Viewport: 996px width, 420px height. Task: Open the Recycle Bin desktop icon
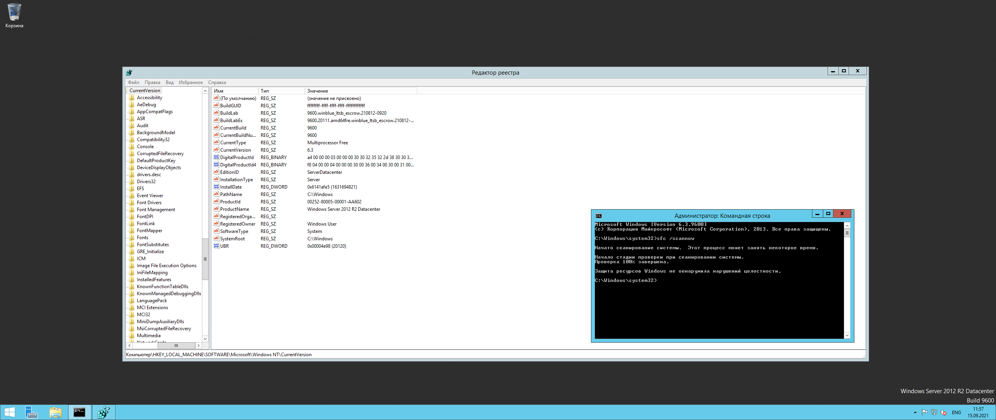[14, 16]
